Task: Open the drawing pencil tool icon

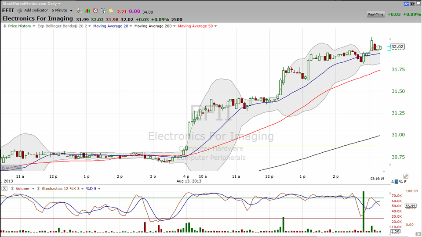Action: click(406, 176)
